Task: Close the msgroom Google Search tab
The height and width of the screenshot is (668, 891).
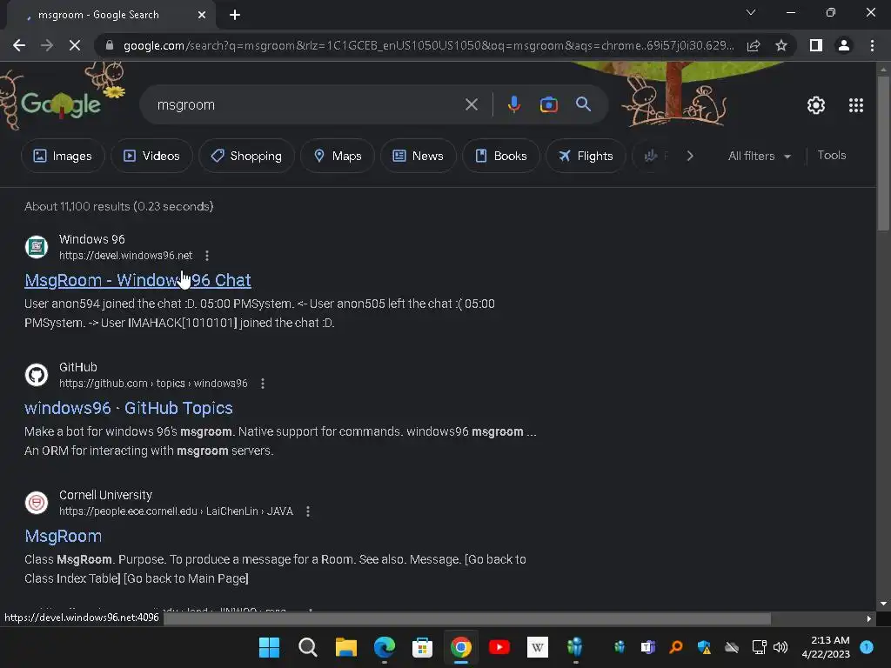Action: click(x=202, y=15)
